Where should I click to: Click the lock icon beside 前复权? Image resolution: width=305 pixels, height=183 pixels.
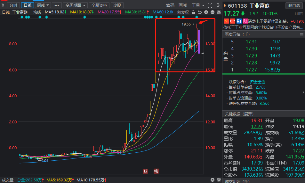coord(193,12)
